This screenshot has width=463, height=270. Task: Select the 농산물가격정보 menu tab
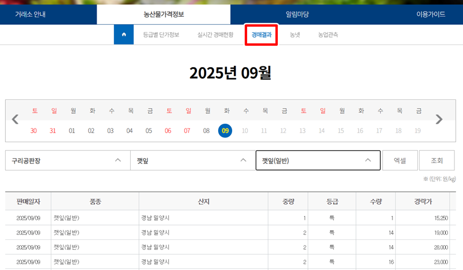tap(164, 14)
